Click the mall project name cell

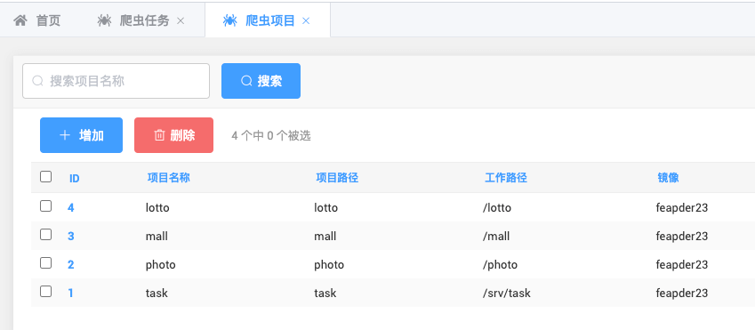point(157,236)
